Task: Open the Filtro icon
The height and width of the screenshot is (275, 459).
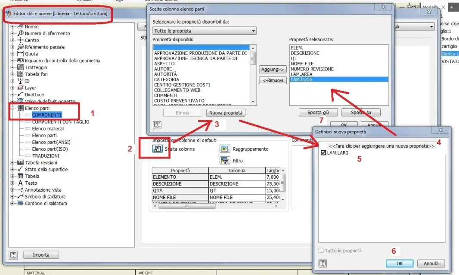Action: tap(225, 160)
